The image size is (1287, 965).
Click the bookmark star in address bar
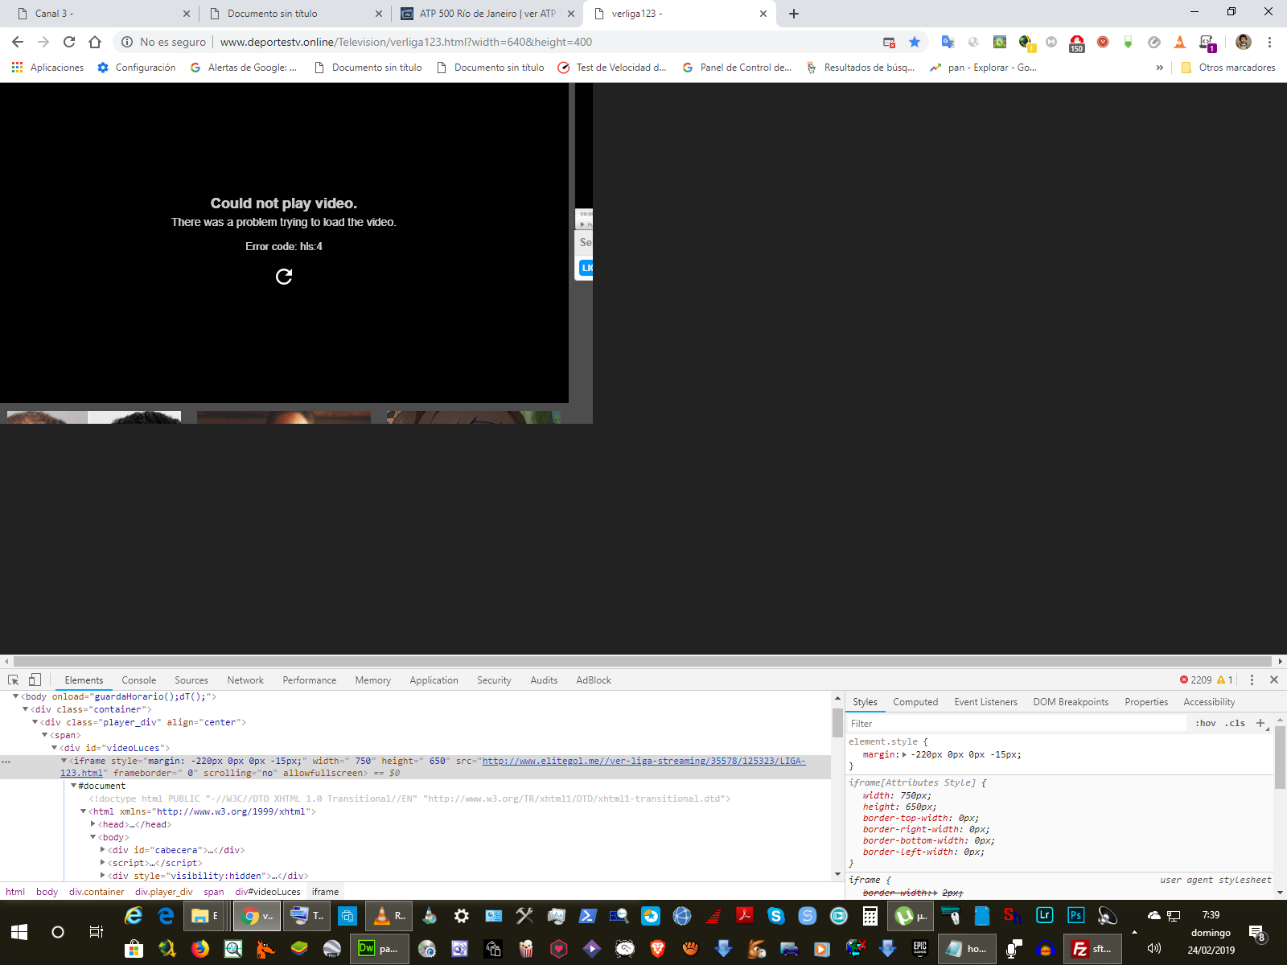(915, 42)
